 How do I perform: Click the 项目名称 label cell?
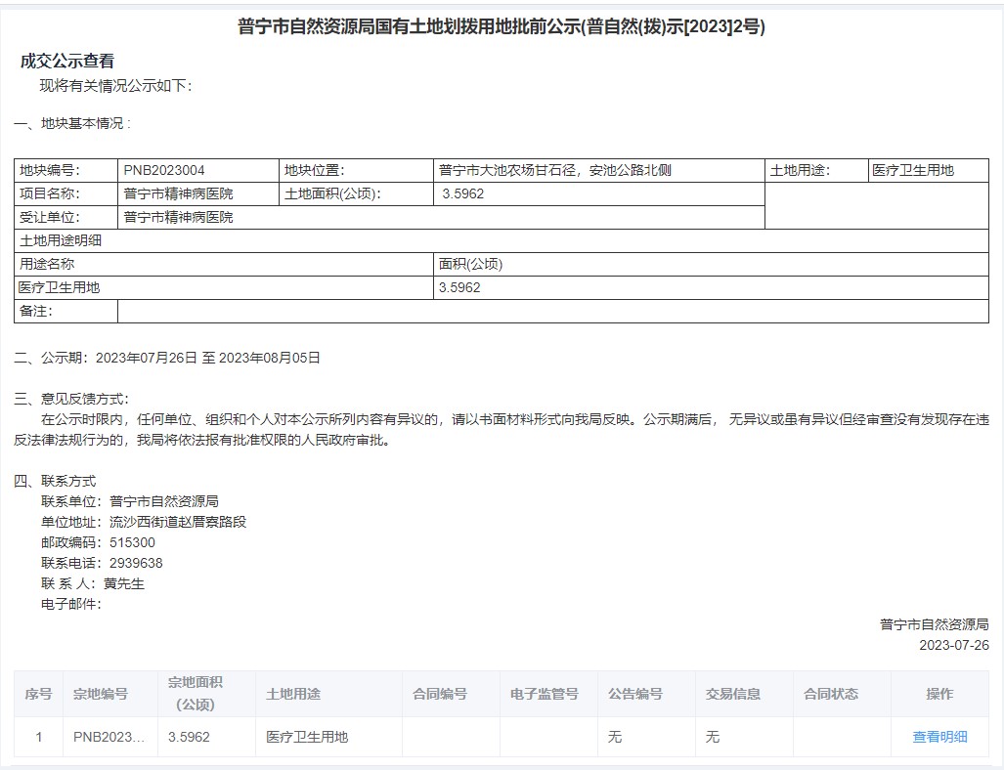(x=65, y=193)
